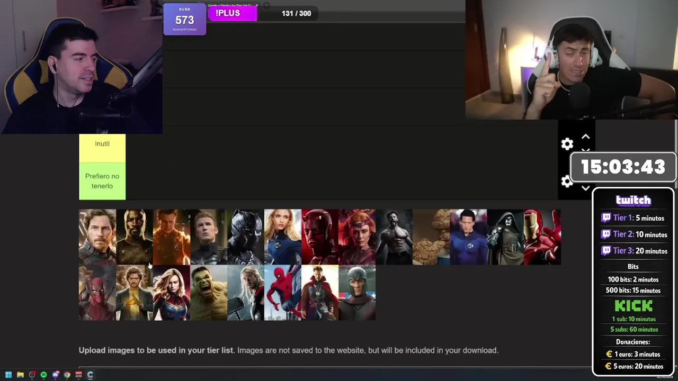Viewport: 678px width, 381px height.
Task: Move Prefiero no tenerlo row down with arrow
Action: pos(585,188)
